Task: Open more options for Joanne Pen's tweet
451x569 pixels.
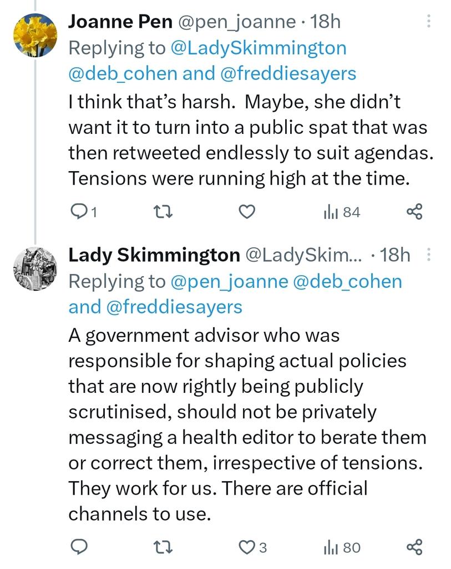Action: tap(428, 22)
